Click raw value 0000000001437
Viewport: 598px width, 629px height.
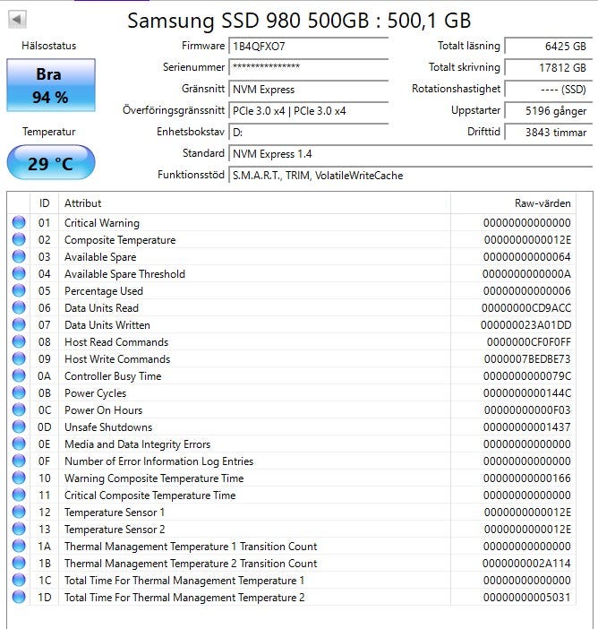point(526,427)
